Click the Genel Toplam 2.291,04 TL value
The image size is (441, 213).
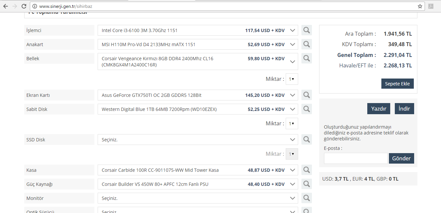(398, 55)
